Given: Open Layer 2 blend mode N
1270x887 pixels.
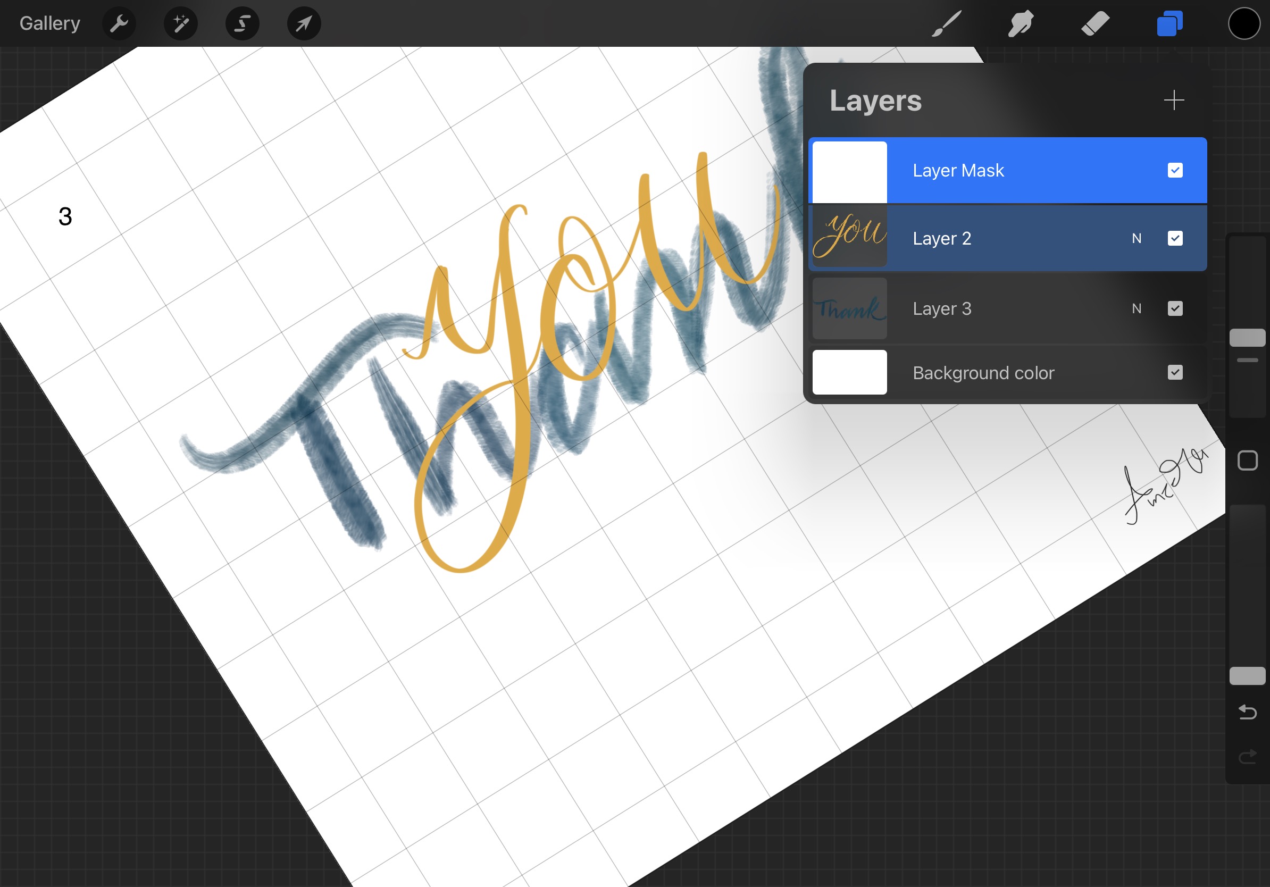Looking at the screenshot, I should tap(1137, 238).
